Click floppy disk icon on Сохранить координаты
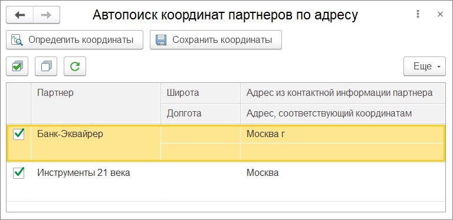The image size is (453, 220). pos(161,40)
